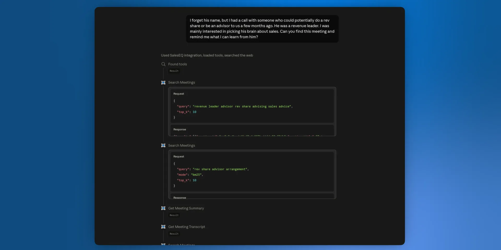Collapse the first Search Meetings step
Image resolution: width=501 pixels, height=250 pixels.
tap(182, 83)
